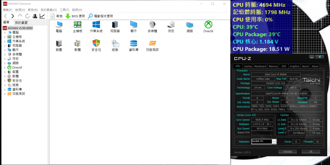Click the 報告 report toolbar button
330x165 pixels.
pyautogui.click(x=56, y=16)
